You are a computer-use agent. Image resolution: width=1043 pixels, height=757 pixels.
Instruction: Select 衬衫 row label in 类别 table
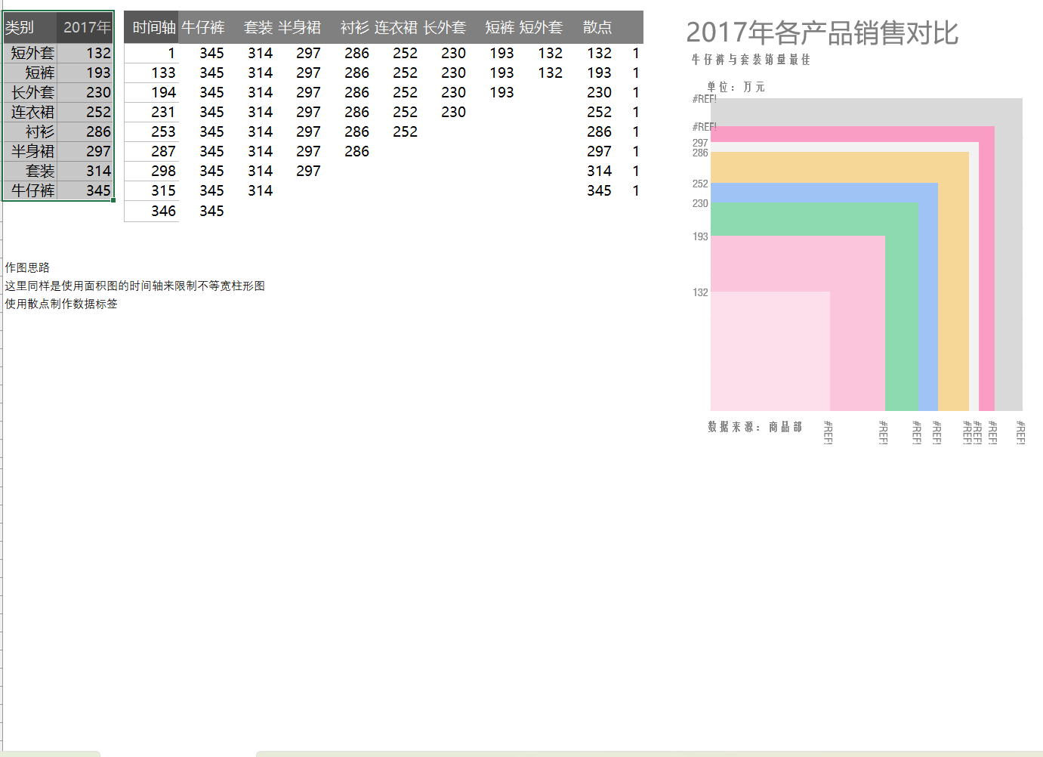30,131
